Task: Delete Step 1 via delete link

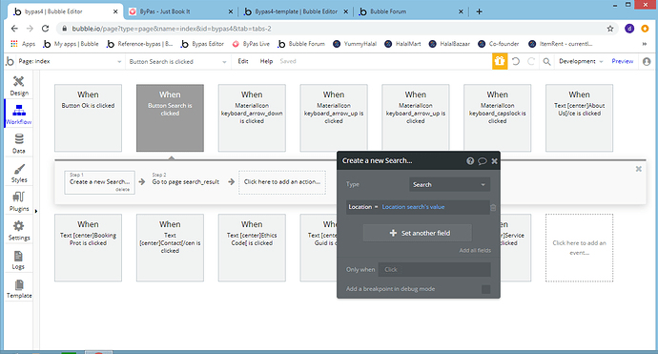Action: [x=122, y=190]
